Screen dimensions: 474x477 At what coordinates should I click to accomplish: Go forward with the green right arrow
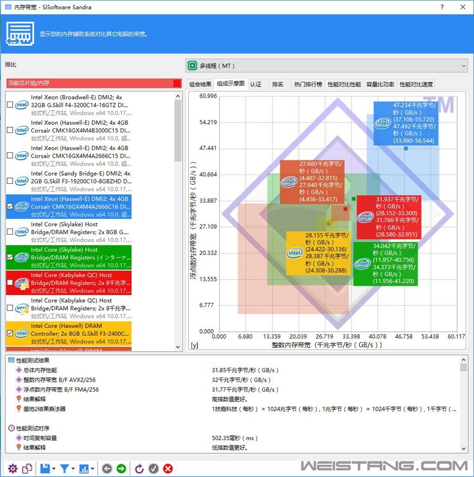click(121, 468)
